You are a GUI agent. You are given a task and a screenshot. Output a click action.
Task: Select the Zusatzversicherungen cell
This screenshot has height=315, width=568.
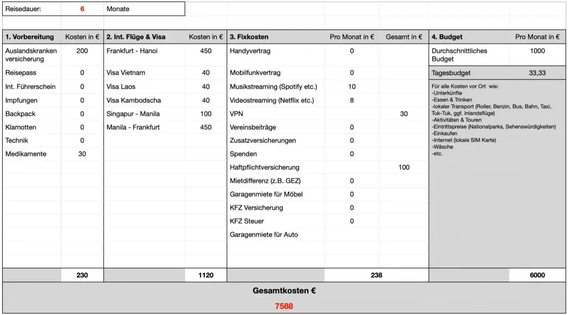[276, 140]
